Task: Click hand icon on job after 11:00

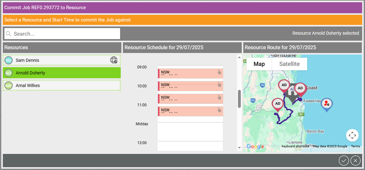Action: pos(219,110)
